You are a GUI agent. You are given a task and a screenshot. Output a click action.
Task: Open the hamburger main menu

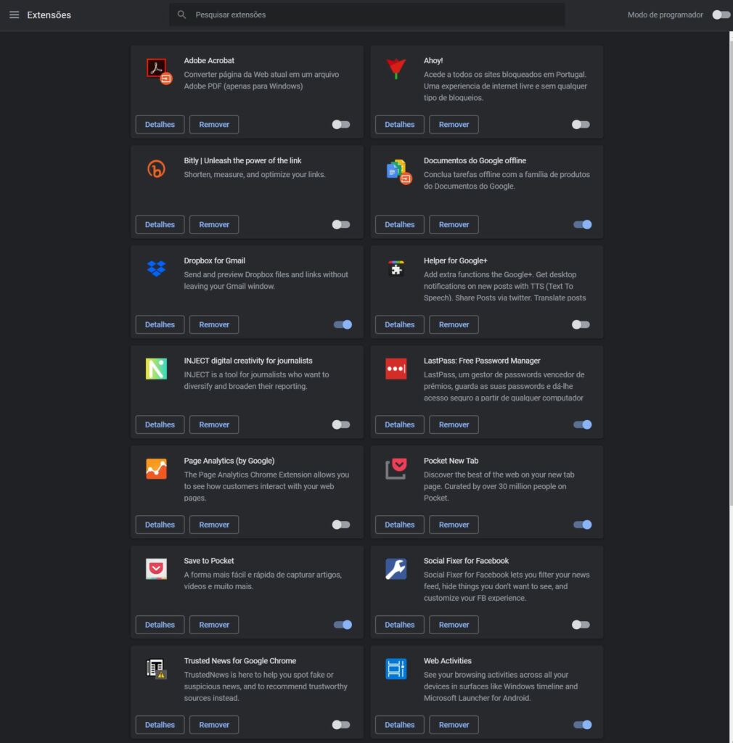(x=14, y=15)
